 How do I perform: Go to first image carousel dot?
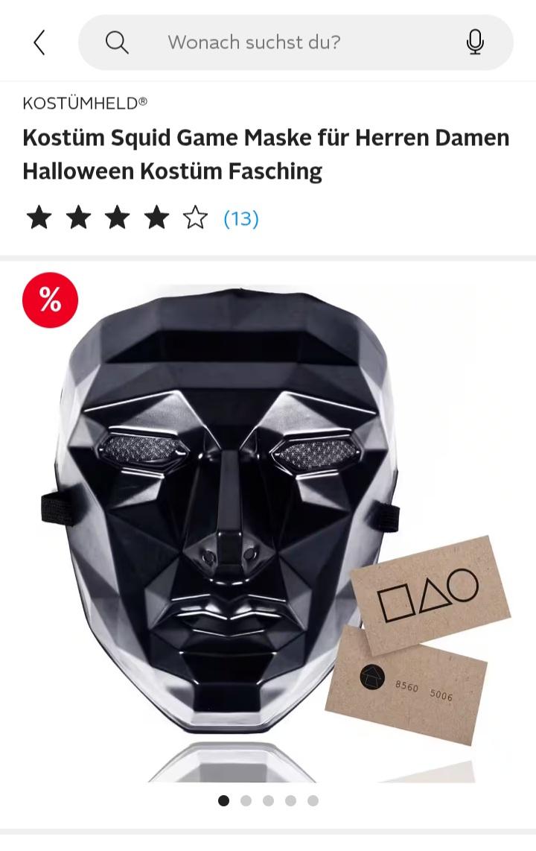(223, 800)
